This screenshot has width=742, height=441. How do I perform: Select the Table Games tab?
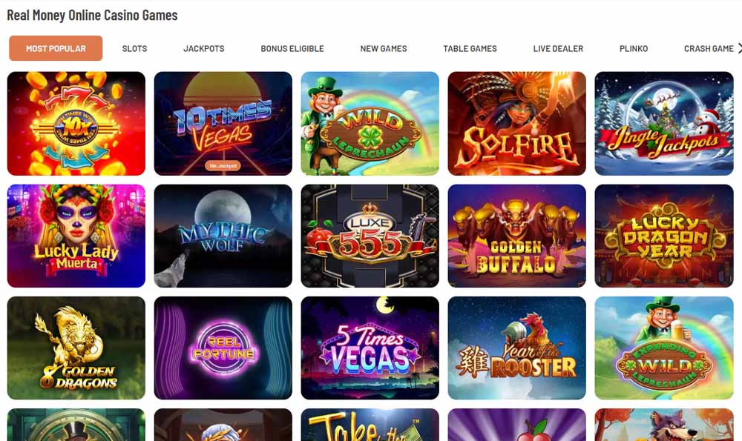coord(470,48)
